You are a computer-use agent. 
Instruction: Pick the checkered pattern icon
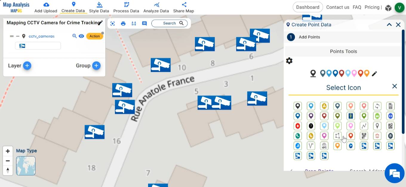point(364,136)
